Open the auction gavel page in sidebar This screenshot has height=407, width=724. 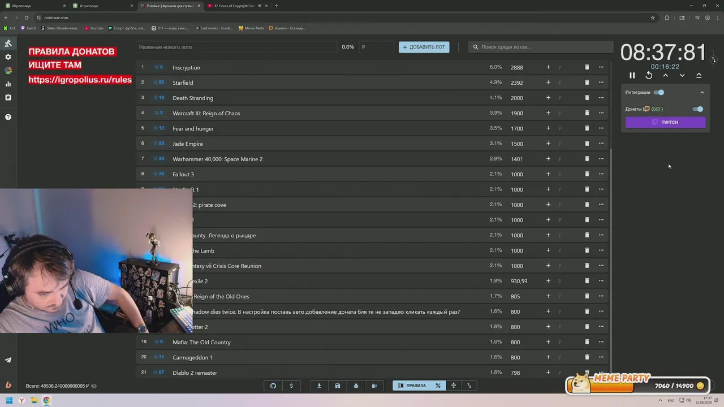click(8, 44)
